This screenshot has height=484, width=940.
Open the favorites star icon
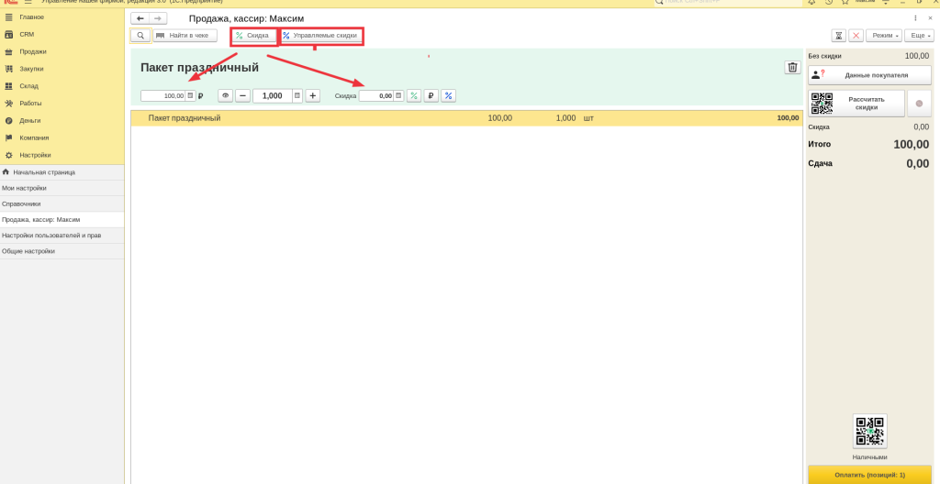point(845,2)
